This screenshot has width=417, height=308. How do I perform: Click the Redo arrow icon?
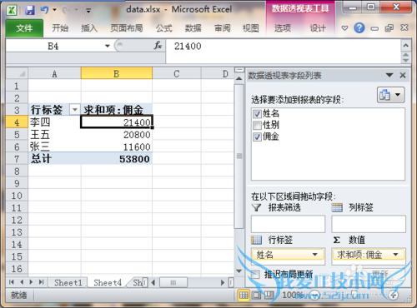click(66, 10)
